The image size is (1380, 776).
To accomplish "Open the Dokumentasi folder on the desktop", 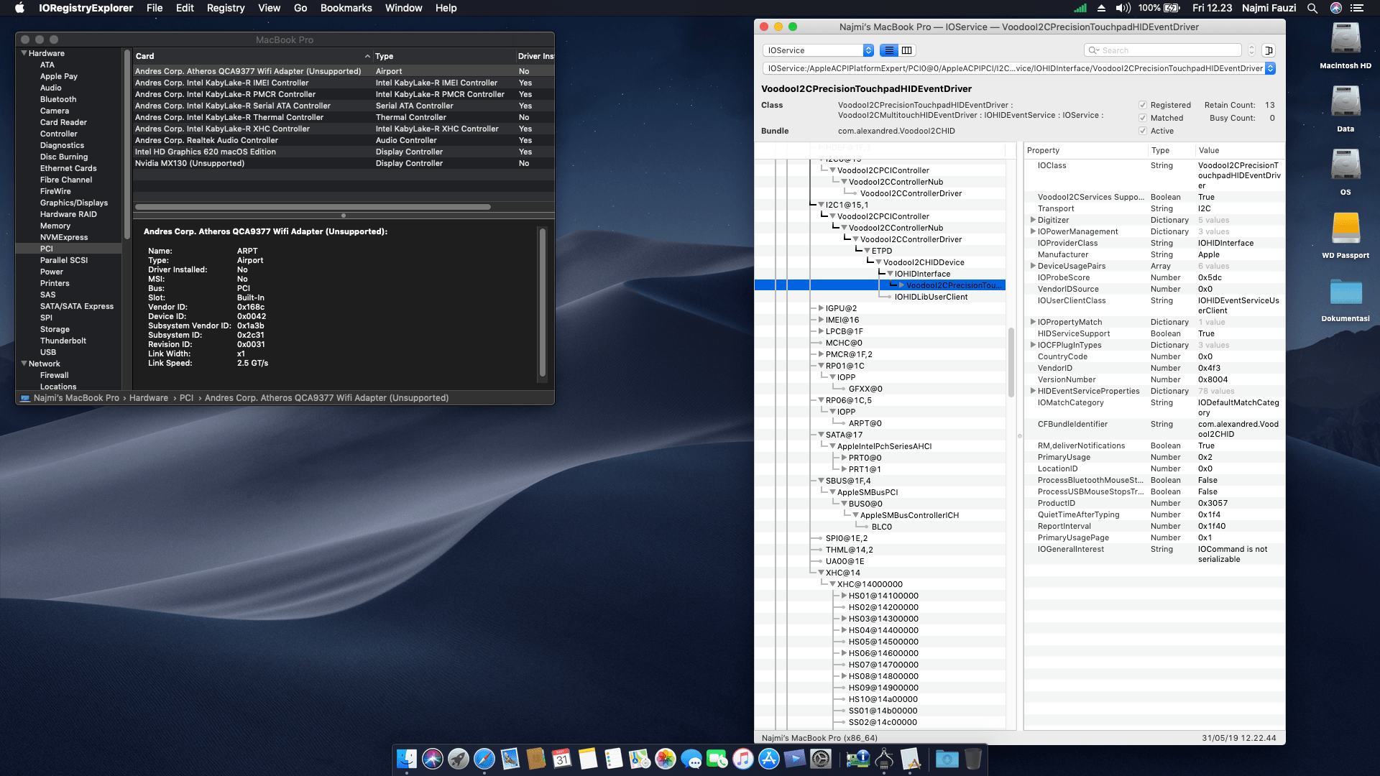I will coord(1345,292).
